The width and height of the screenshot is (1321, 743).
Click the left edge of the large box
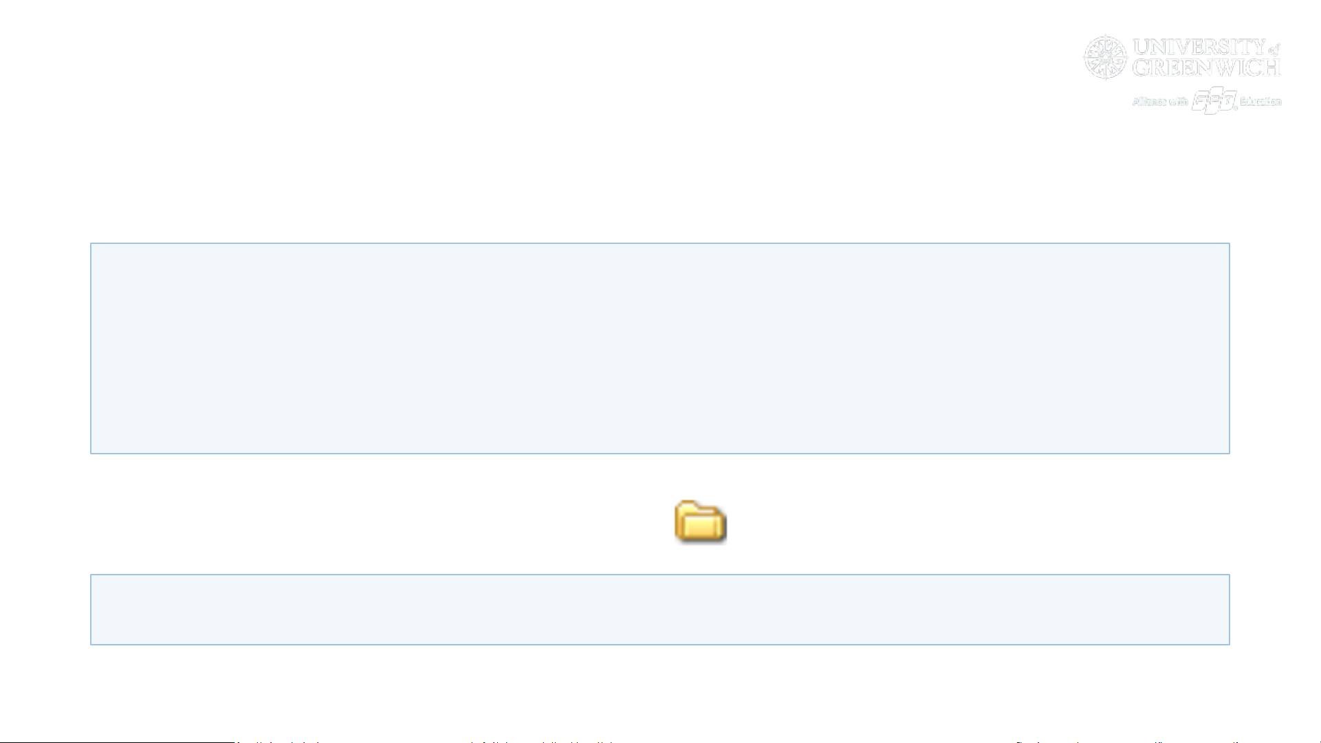coord(91,348)
